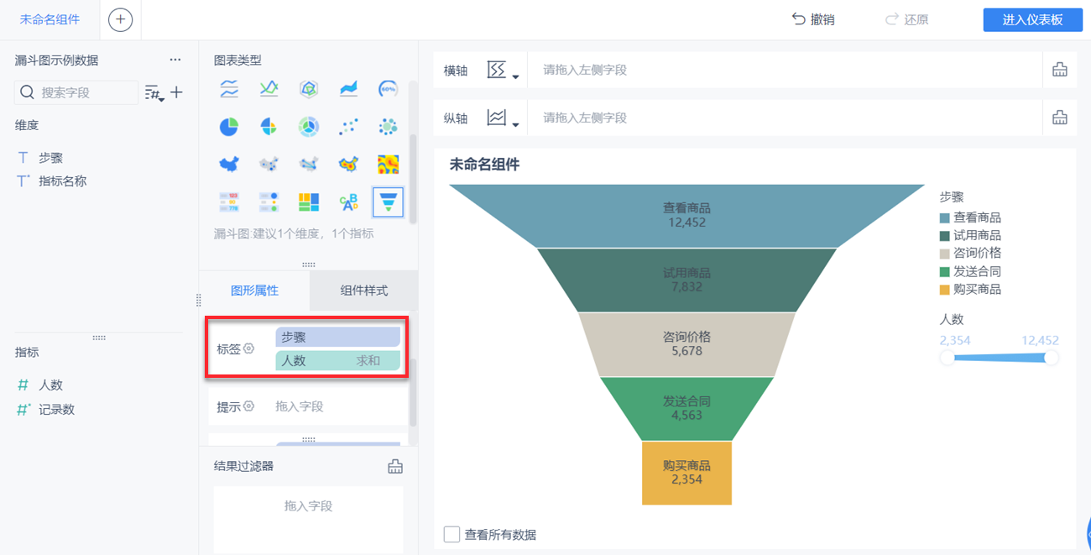Click the 查看商品 funnel segment
Screen dimensions: 1091x555
(x=686, y=216)
